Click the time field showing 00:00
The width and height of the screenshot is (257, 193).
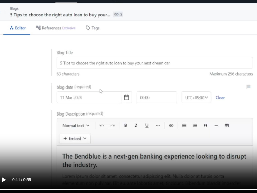click(x=157, y=98)
